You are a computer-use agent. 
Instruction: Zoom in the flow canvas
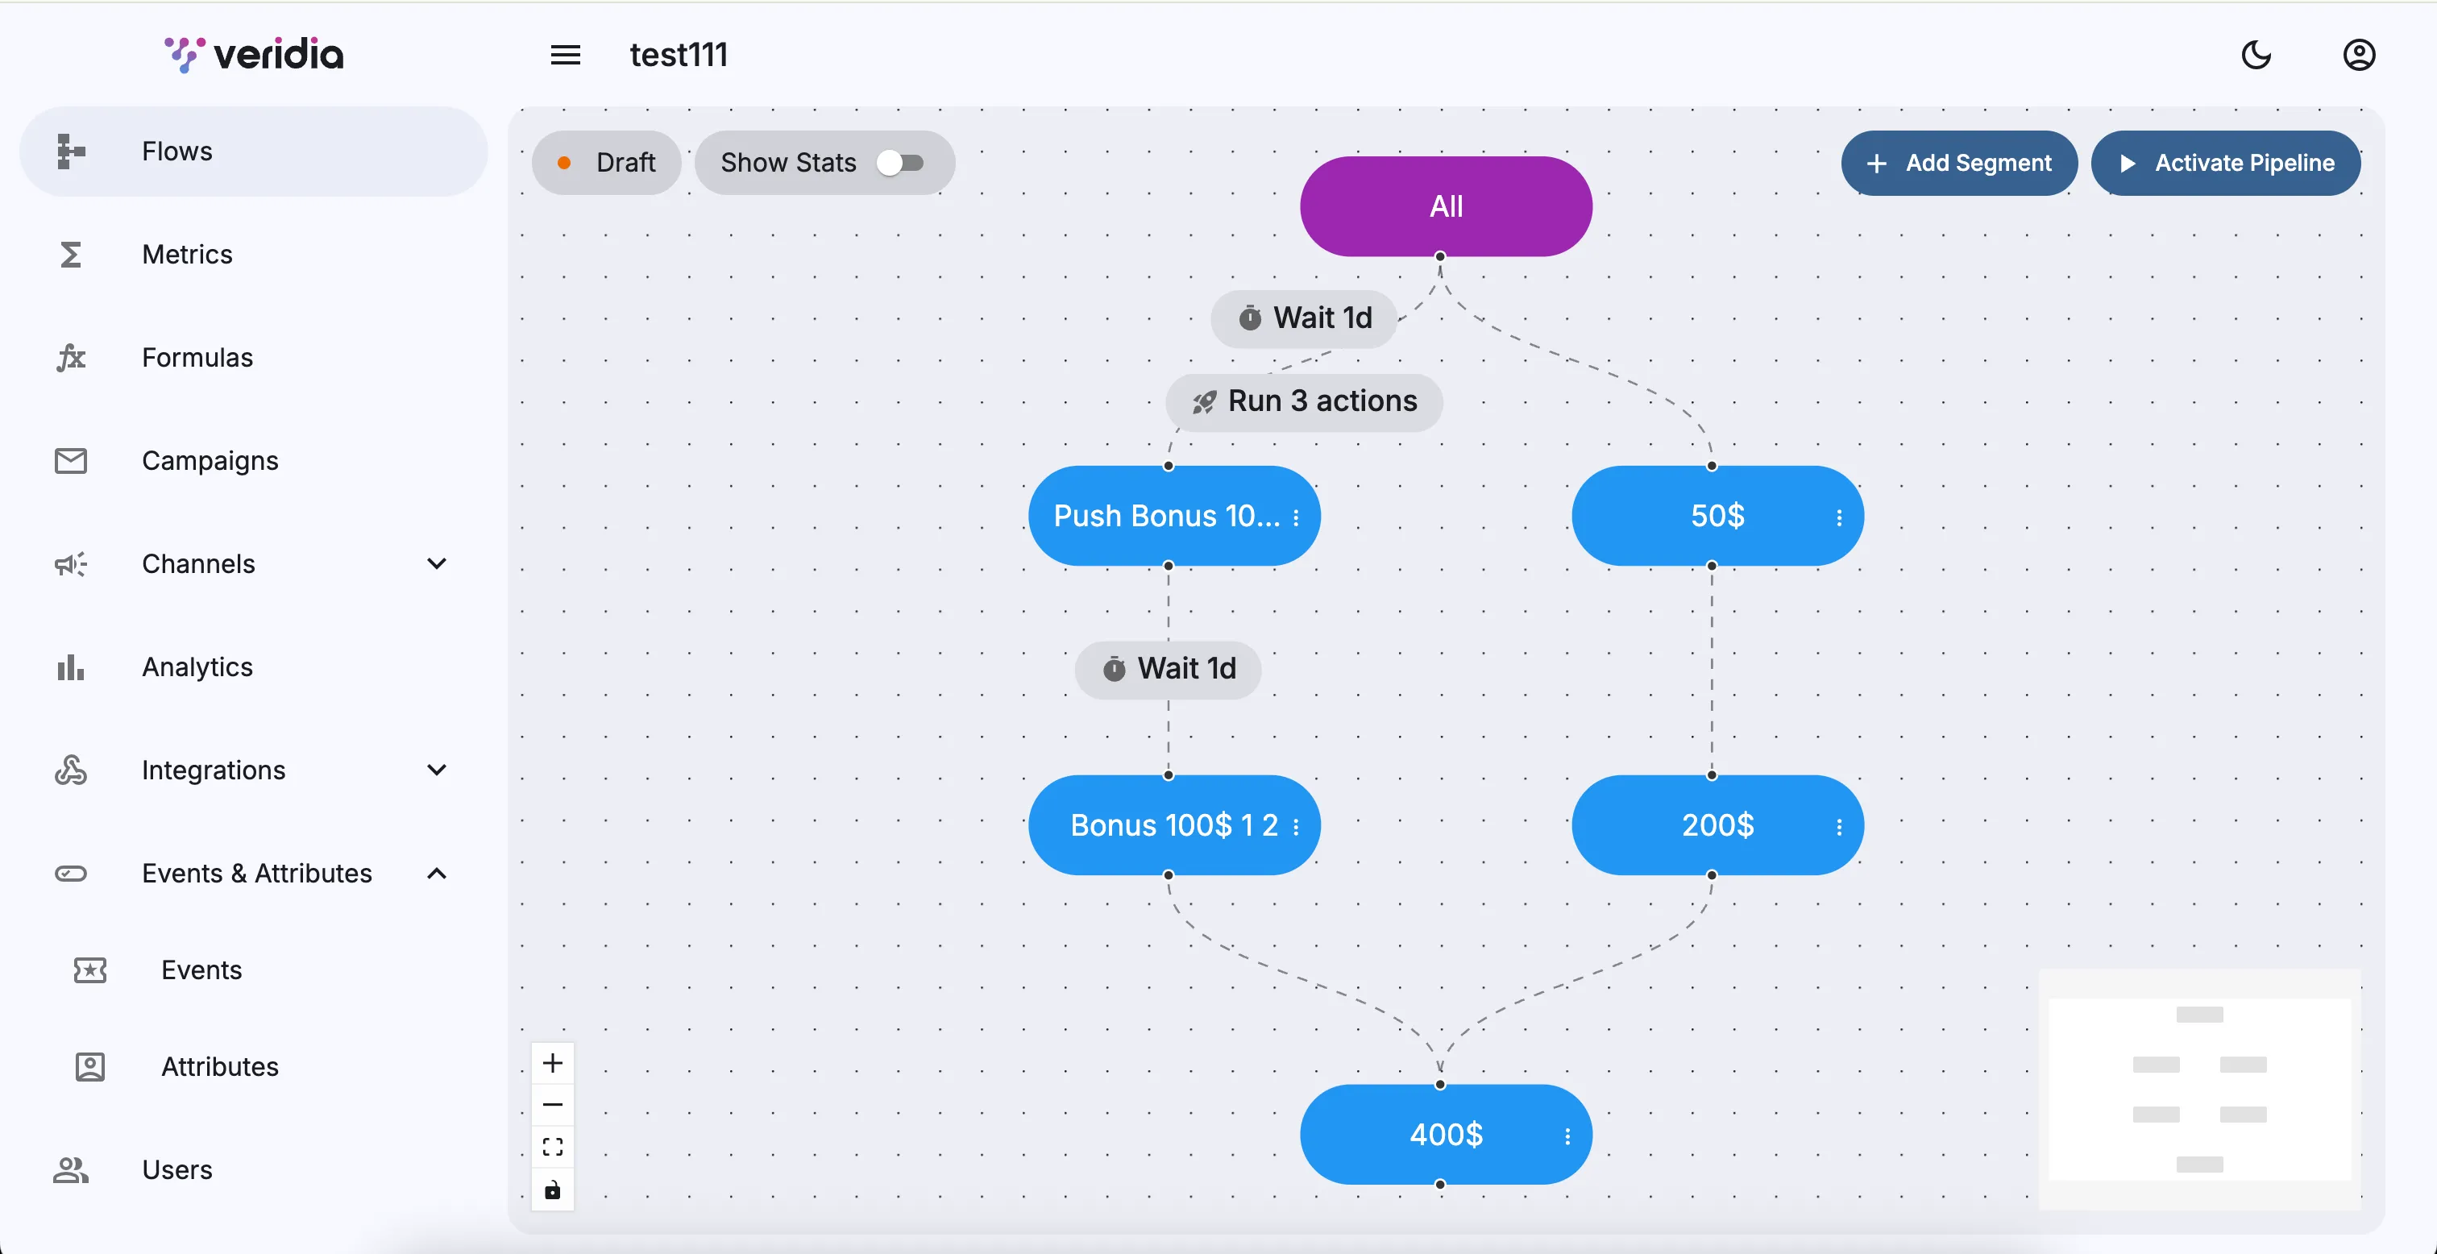pos(553,1063)
